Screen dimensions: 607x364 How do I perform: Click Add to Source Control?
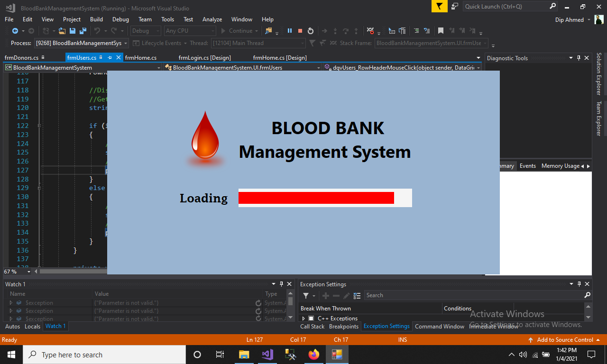pyautogui.click(x=565, y=339)
